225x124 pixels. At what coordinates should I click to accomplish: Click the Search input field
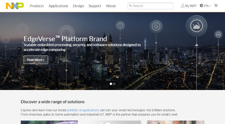pos(150,6)
